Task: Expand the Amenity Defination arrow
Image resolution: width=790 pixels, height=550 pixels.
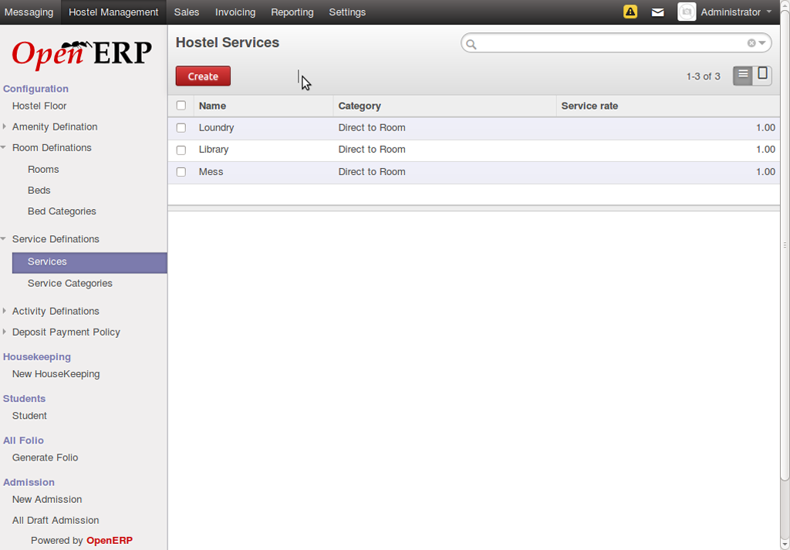Action: [5, 127]
